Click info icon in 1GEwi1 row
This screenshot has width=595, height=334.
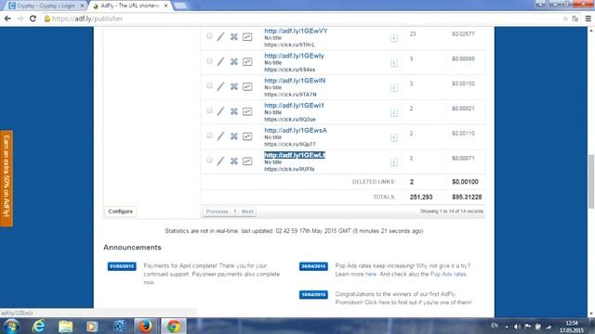pyautogui.click(x=394, y=112)
